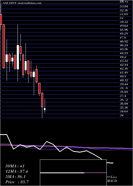Click the 39.44 price axis label
This screenshot has width=133, height=186.
[x=123, y=84]
